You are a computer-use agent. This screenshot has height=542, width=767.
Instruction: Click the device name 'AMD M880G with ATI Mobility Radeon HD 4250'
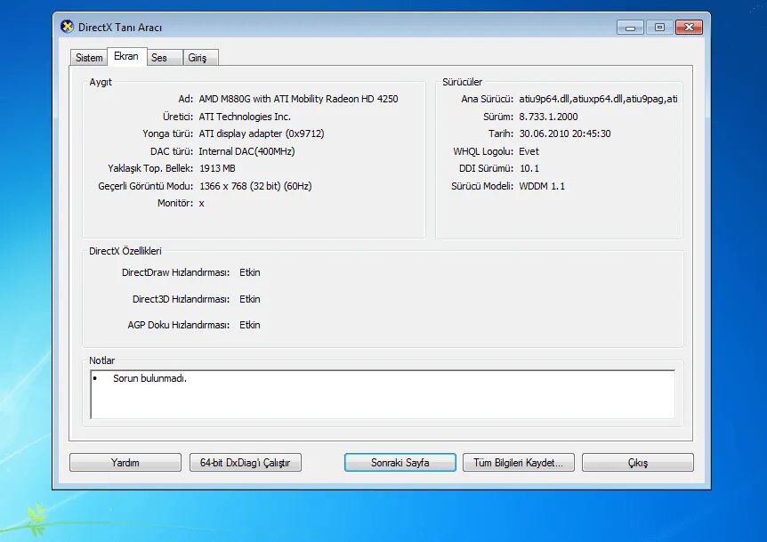pos(298,99)
